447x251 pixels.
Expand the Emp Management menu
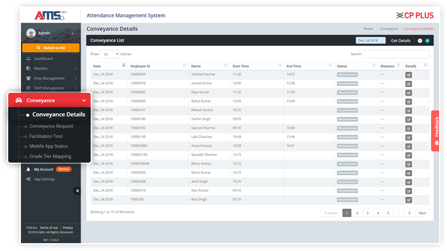(x=51, y=78)
